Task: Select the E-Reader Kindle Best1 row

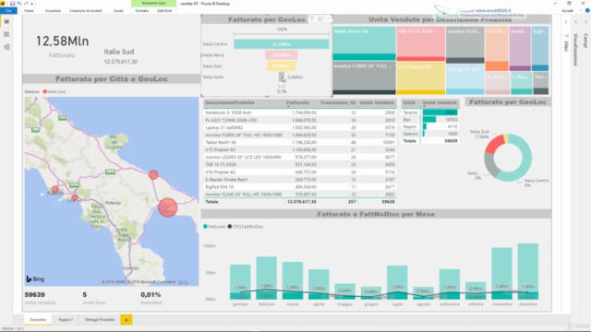Action: coord(300,180)
